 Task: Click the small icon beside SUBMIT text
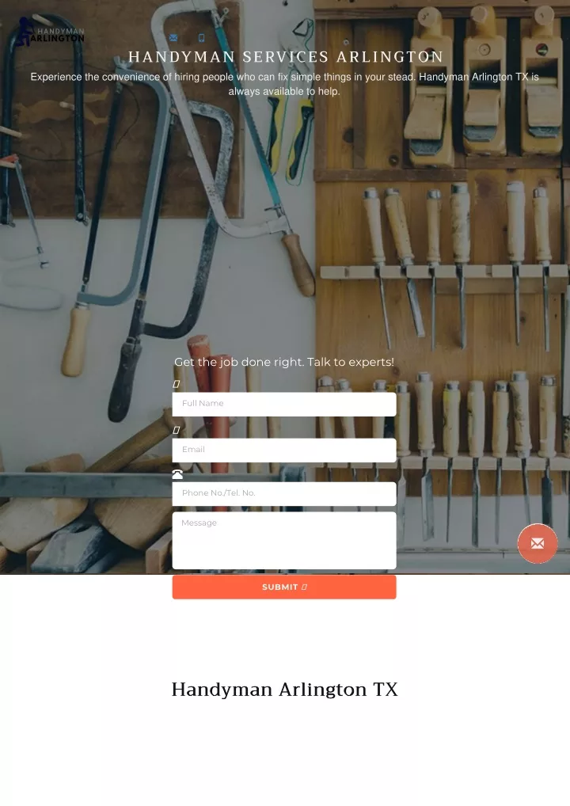pos(304,587)
